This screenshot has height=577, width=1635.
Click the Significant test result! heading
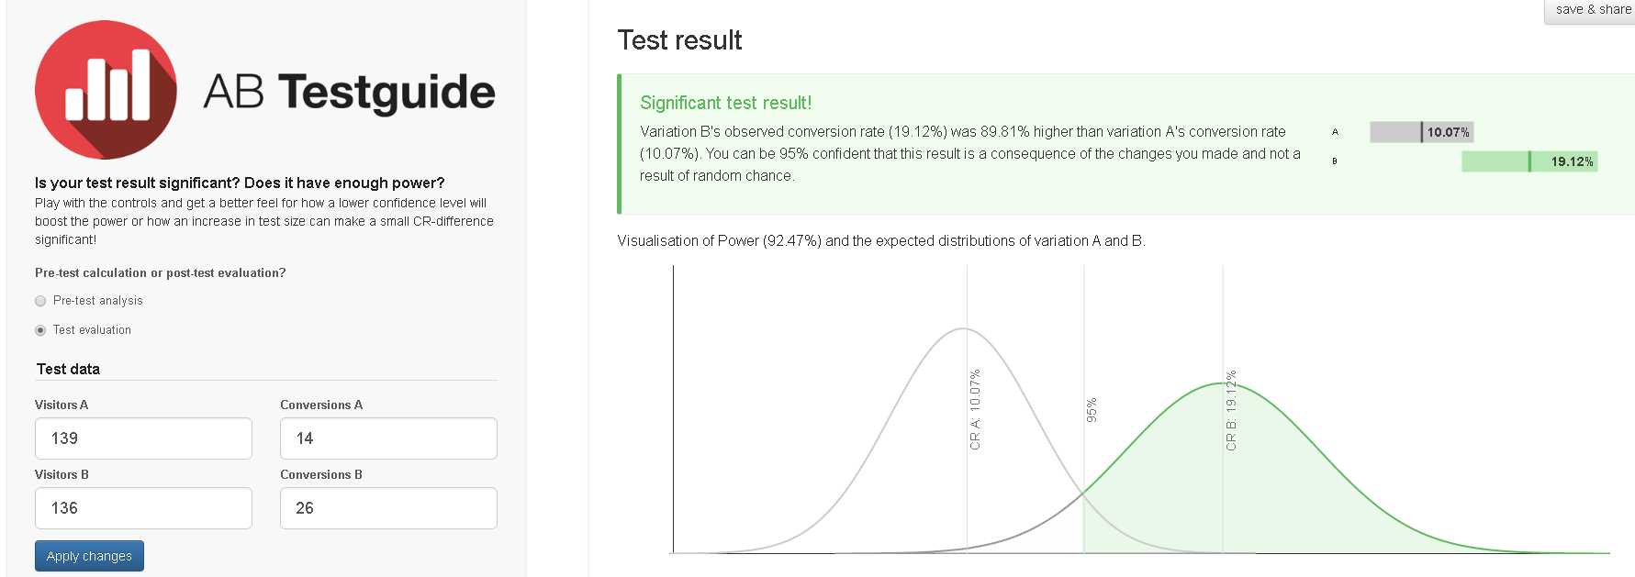[x=725, y=103]
